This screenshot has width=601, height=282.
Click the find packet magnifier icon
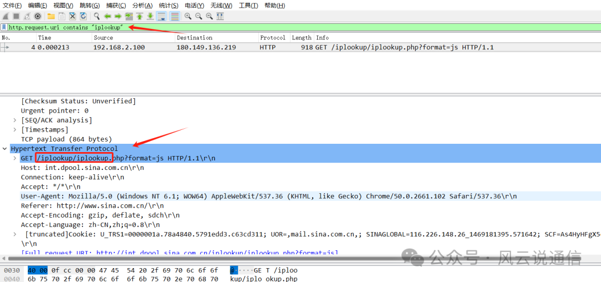click(97, 16)
